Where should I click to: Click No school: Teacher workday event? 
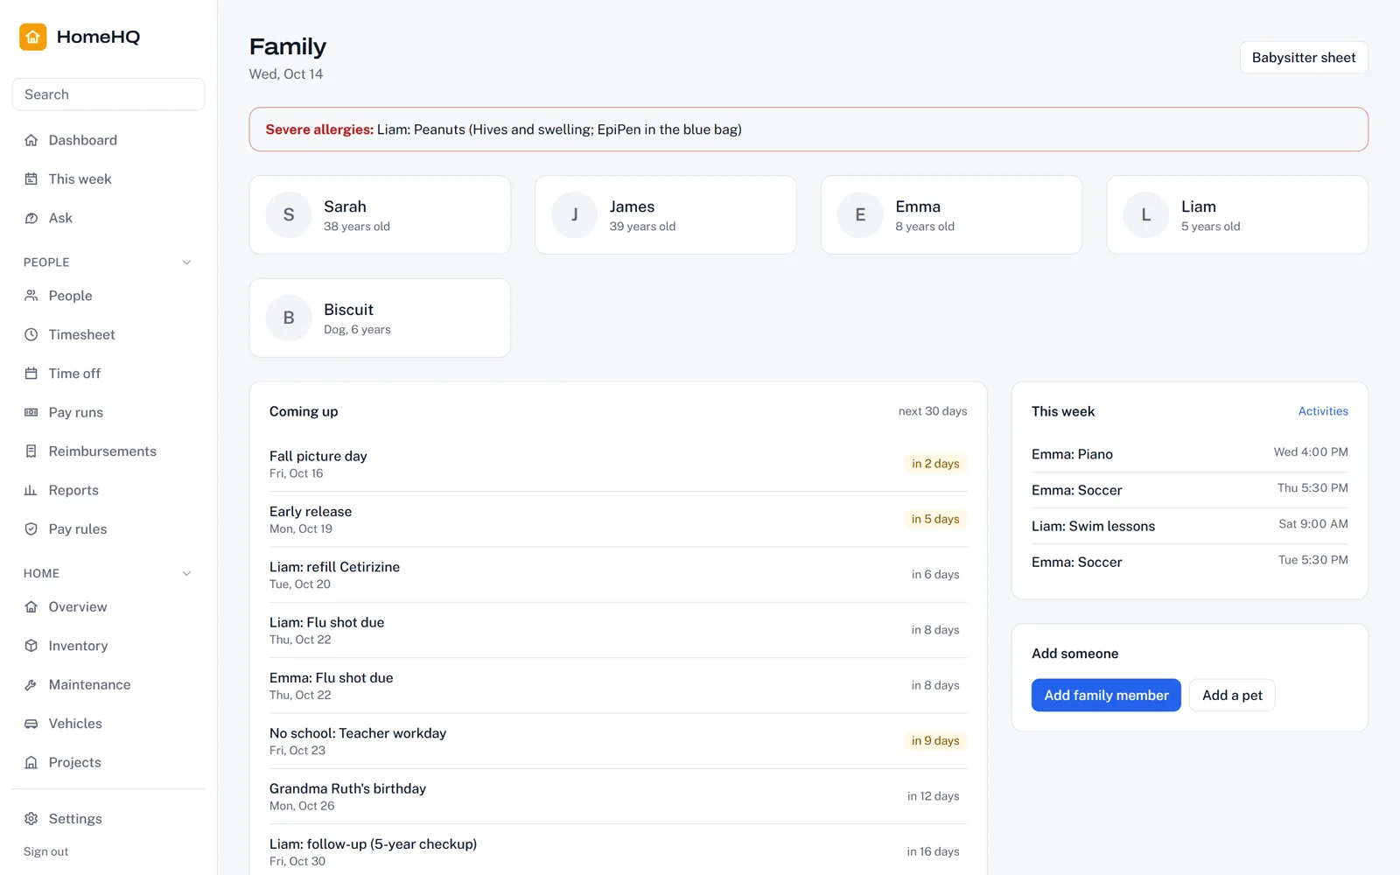[x=618, y=741]
